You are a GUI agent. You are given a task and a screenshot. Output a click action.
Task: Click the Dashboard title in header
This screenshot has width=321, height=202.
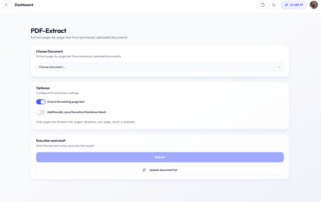[x=24, y=5]
